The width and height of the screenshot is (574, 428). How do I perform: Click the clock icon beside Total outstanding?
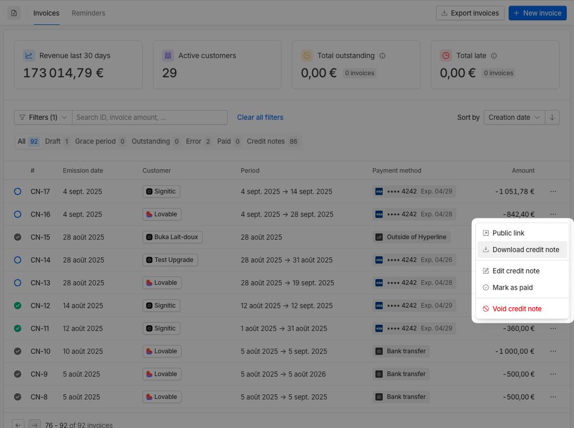306,55
